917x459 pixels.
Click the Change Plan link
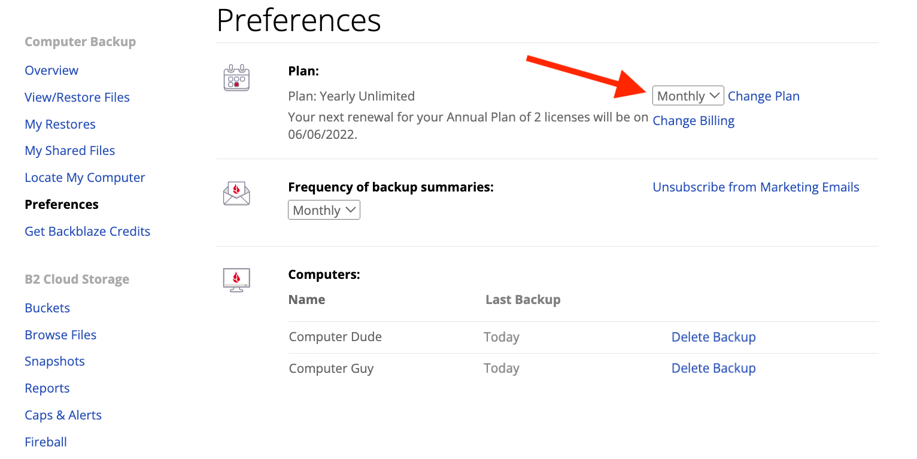pos(764,96)
